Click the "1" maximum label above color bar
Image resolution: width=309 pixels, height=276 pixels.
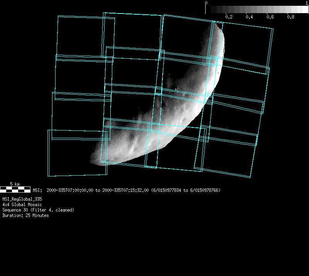pos(307,3)
